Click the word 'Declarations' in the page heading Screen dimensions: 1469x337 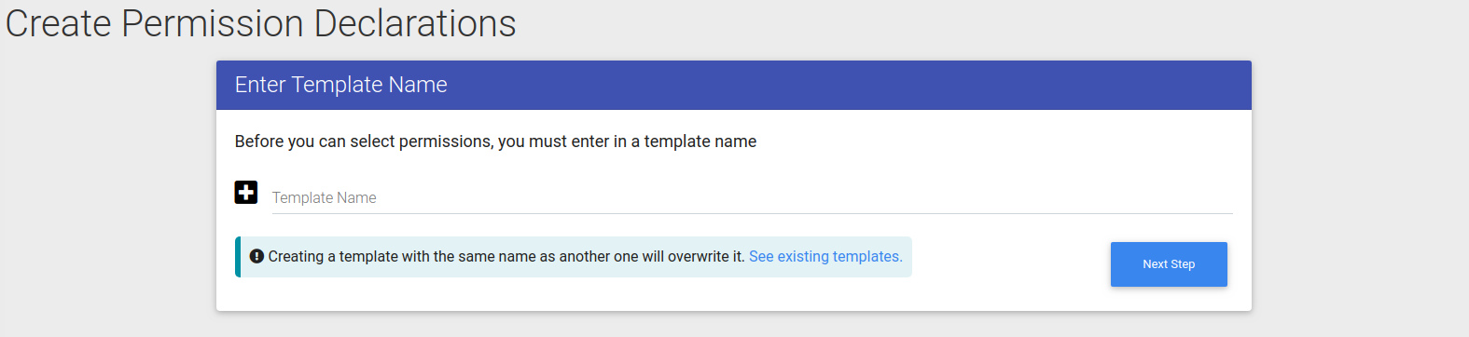pyautogui.click(x=415, y=23)
